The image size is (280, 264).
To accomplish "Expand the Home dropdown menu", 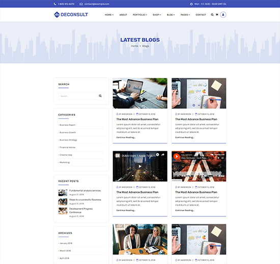I will tap(109, 15).
